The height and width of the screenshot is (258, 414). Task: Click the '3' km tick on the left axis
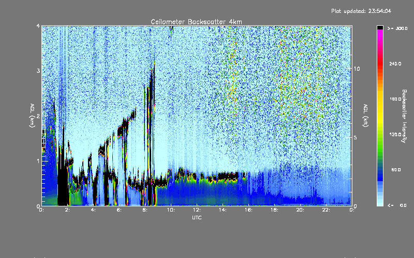[x=38, y=71]
